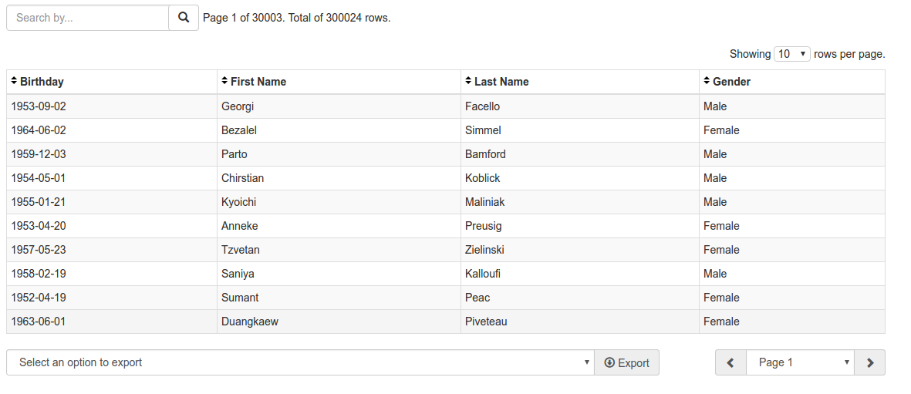Sort by Last Name using its sort arrows

tap(469, 81)
